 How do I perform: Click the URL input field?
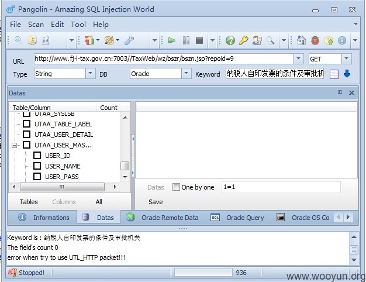pos(164,59)
